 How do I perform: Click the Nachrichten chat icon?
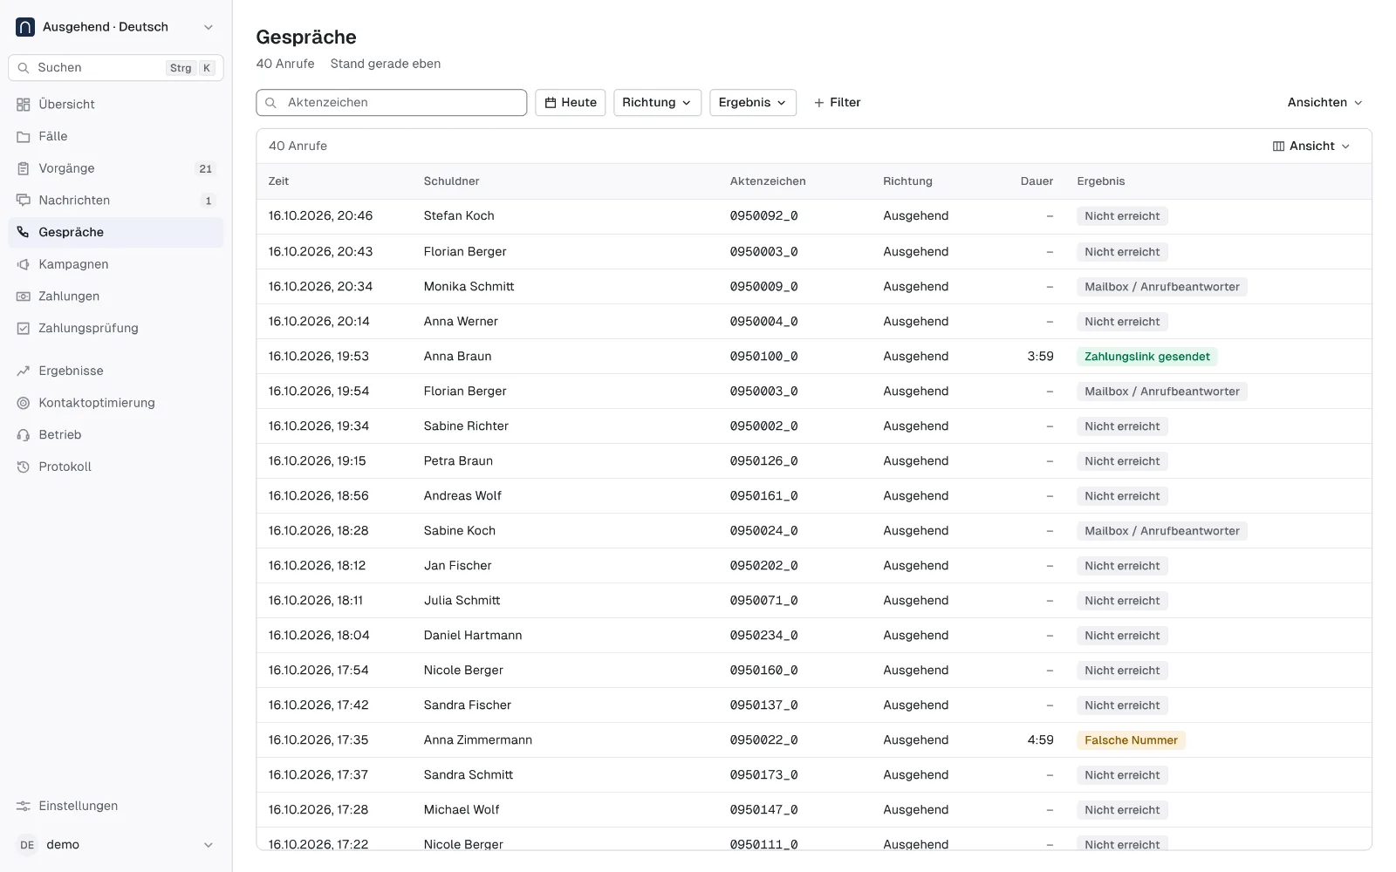[24, 201]
